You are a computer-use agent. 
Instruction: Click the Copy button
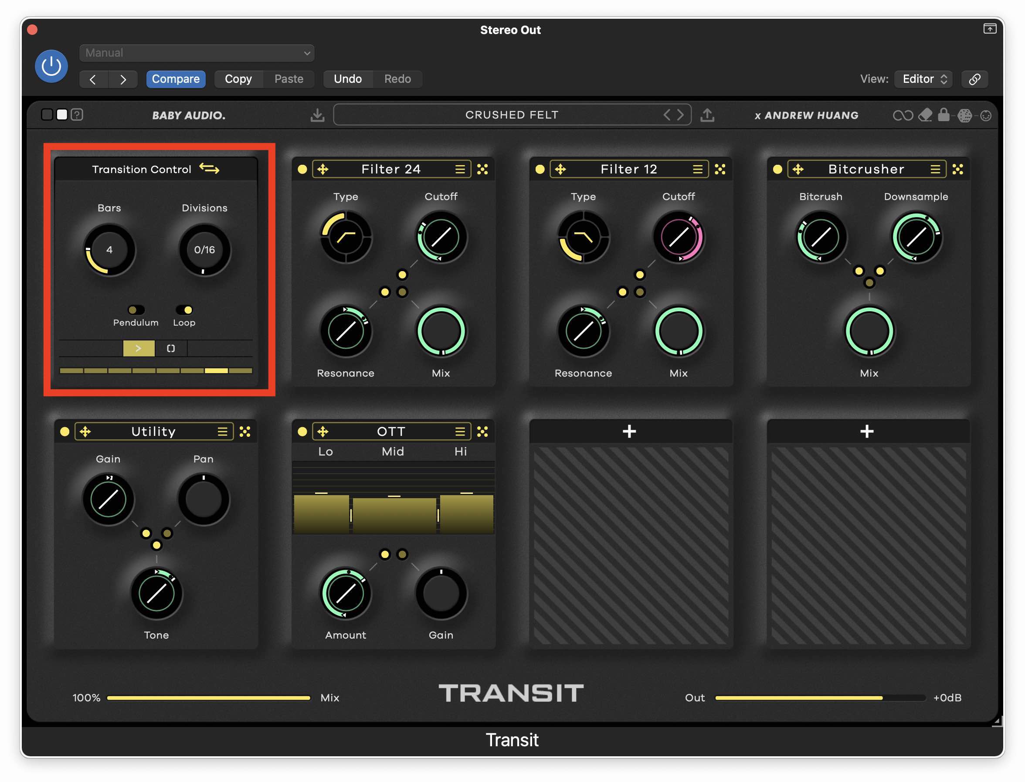tap(238, 79)
